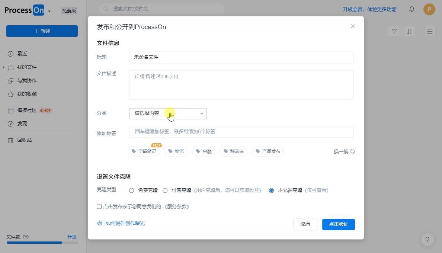This screenshot has height=253, width=442.
Task: Switch to list view icon
Action: coord(430,31)
